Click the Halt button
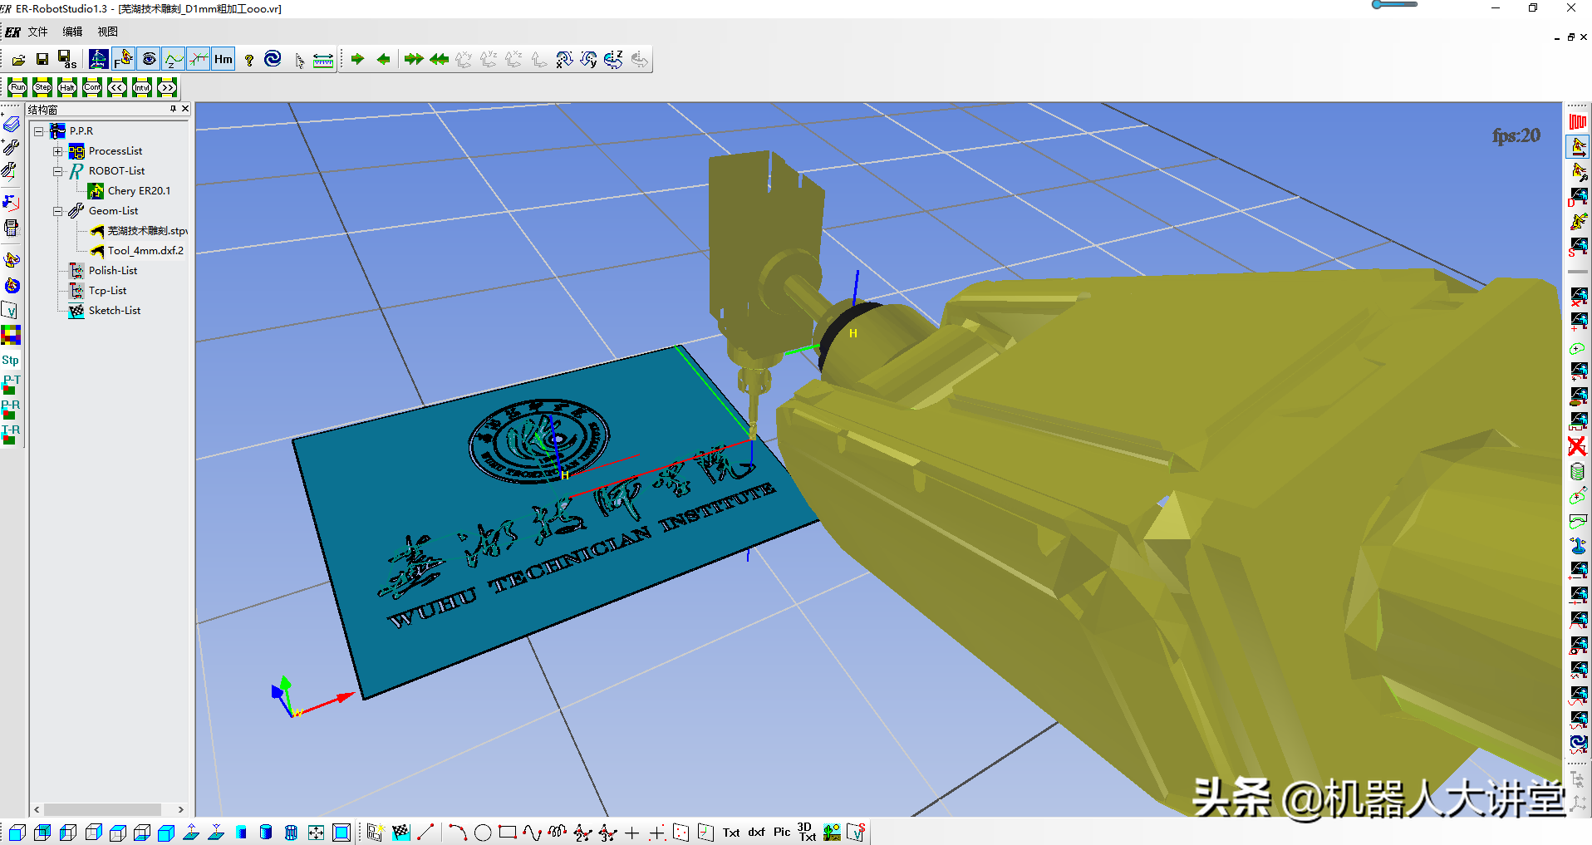1592x845 pixels. [x=67, y=87]
